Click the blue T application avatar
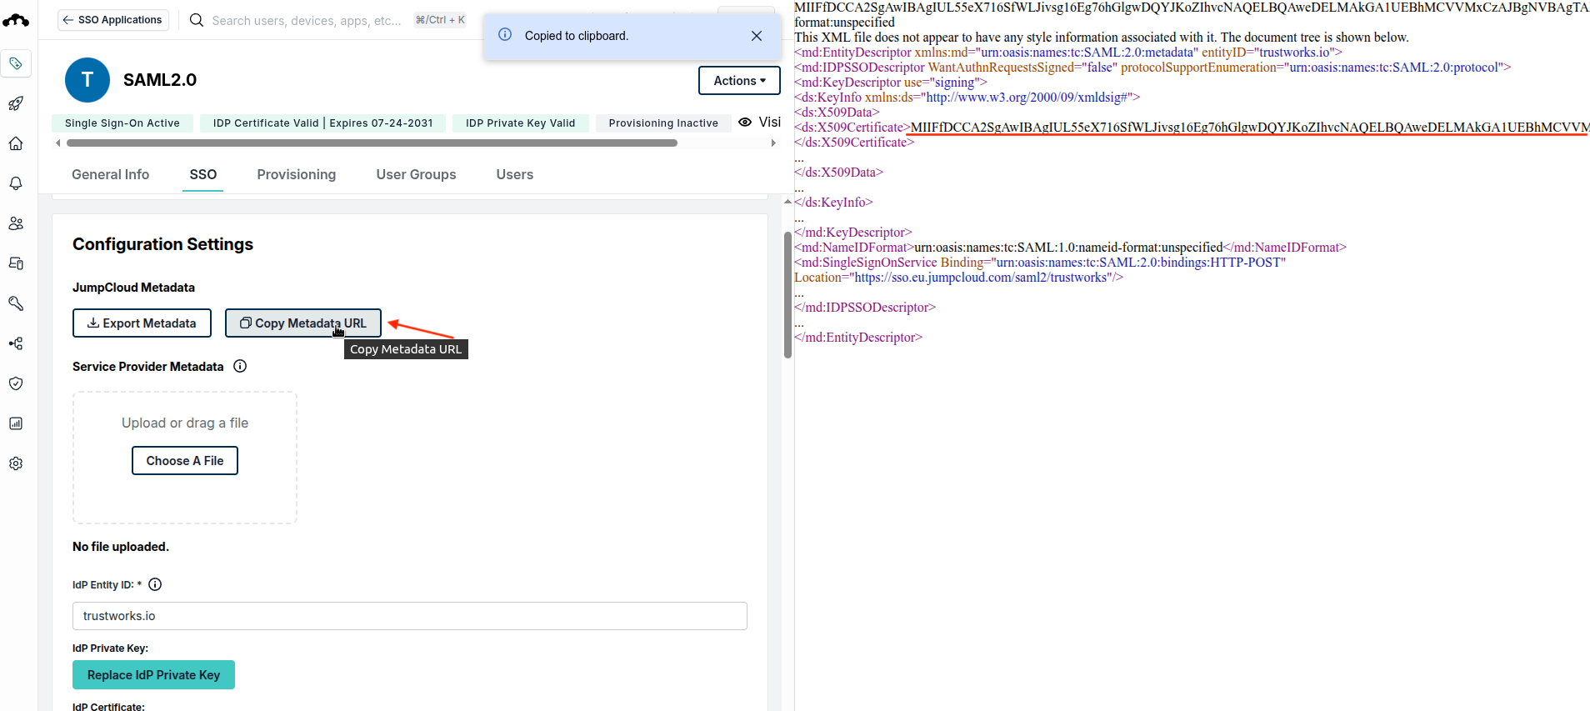Screen dimensions: 1590x711 point(87,80)
